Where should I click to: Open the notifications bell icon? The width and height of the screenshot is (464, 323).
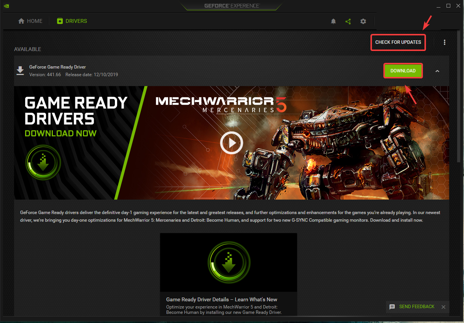[334, 21]
